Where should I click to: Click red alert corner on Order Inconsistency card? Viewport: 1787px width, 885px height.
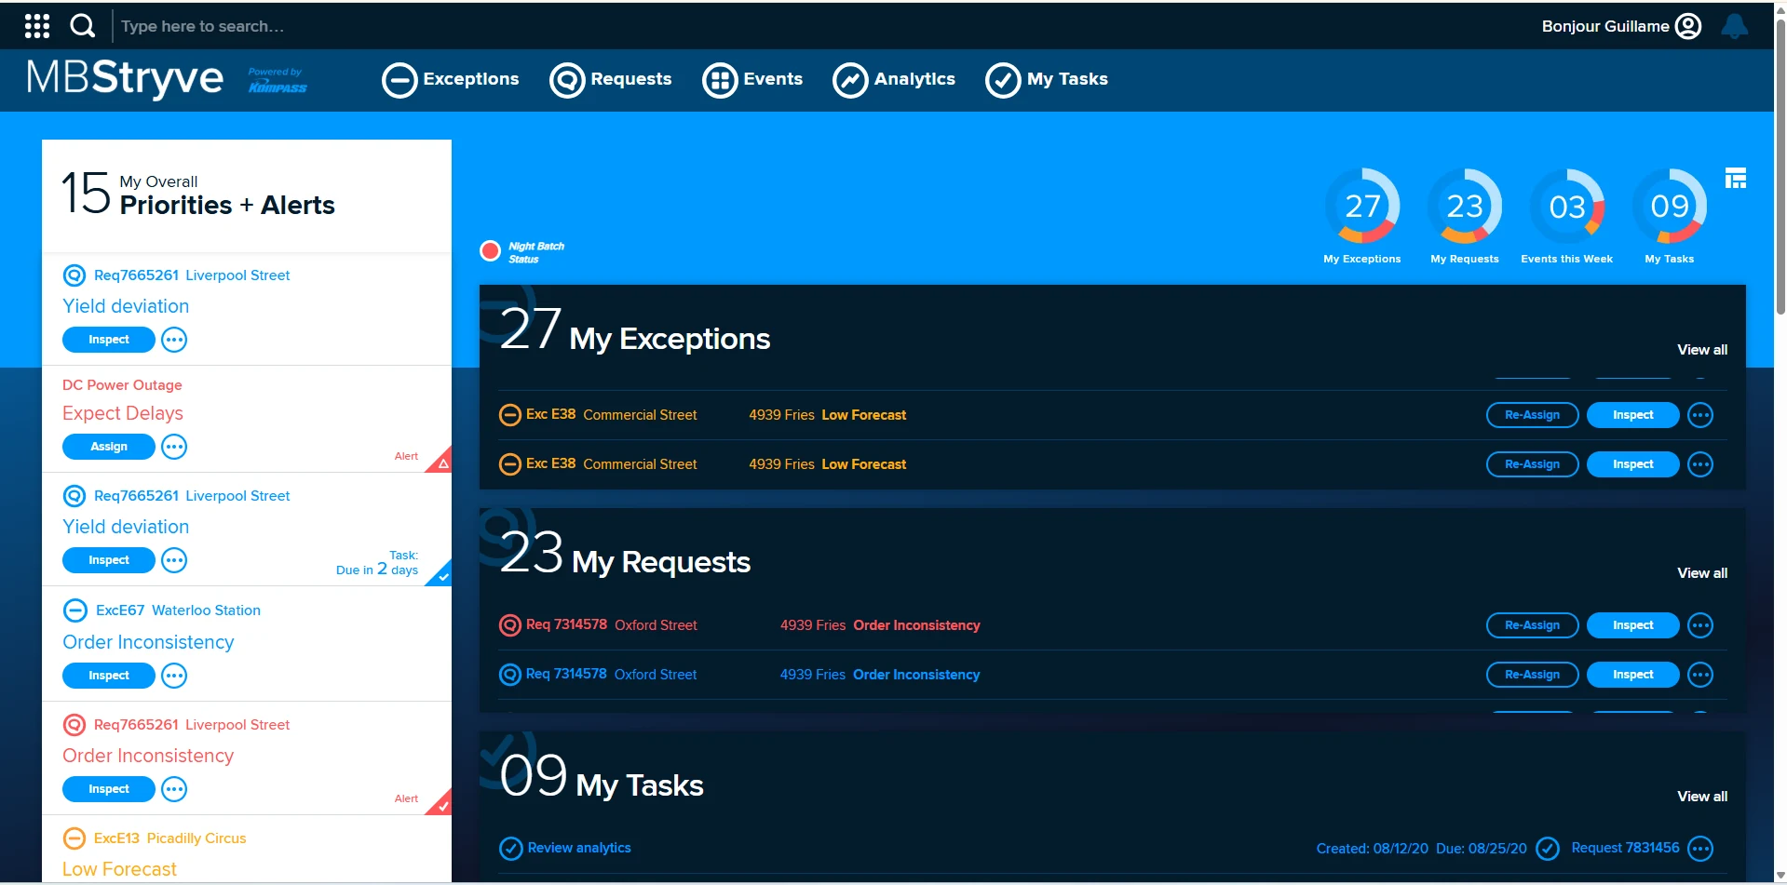click(x=441, y=804)
